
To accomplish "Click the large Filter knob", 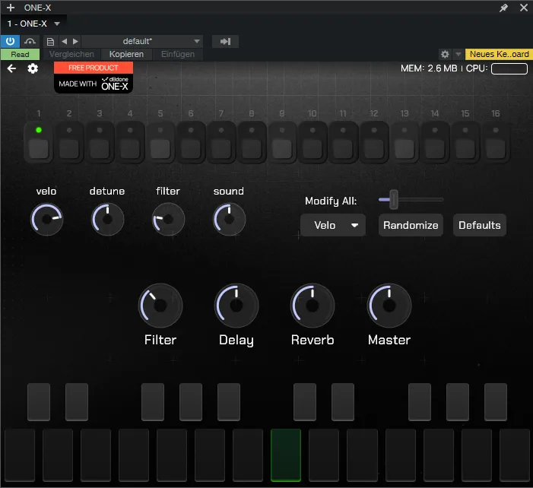I will pyautogui.click(x=160, y=306).
